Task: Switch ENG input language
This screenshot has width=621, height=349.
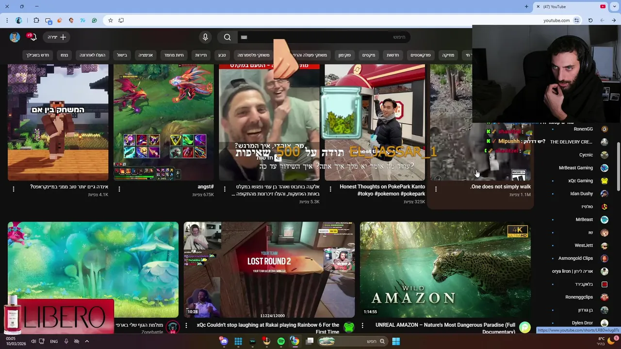Action: pyautogui.click(x=54, y=341)
